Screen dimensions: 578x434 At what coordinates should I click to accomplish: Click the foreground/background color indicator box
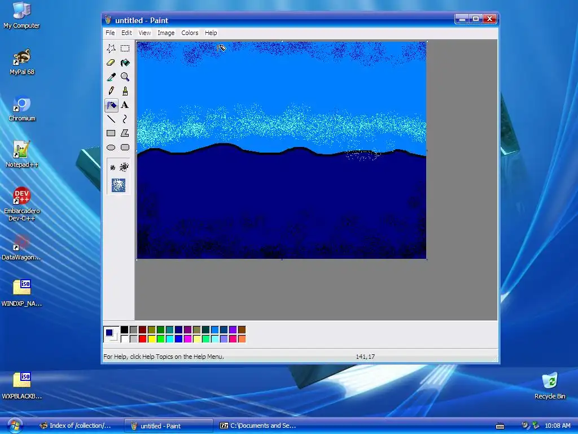pyautogui.click(x=111, y=335)
